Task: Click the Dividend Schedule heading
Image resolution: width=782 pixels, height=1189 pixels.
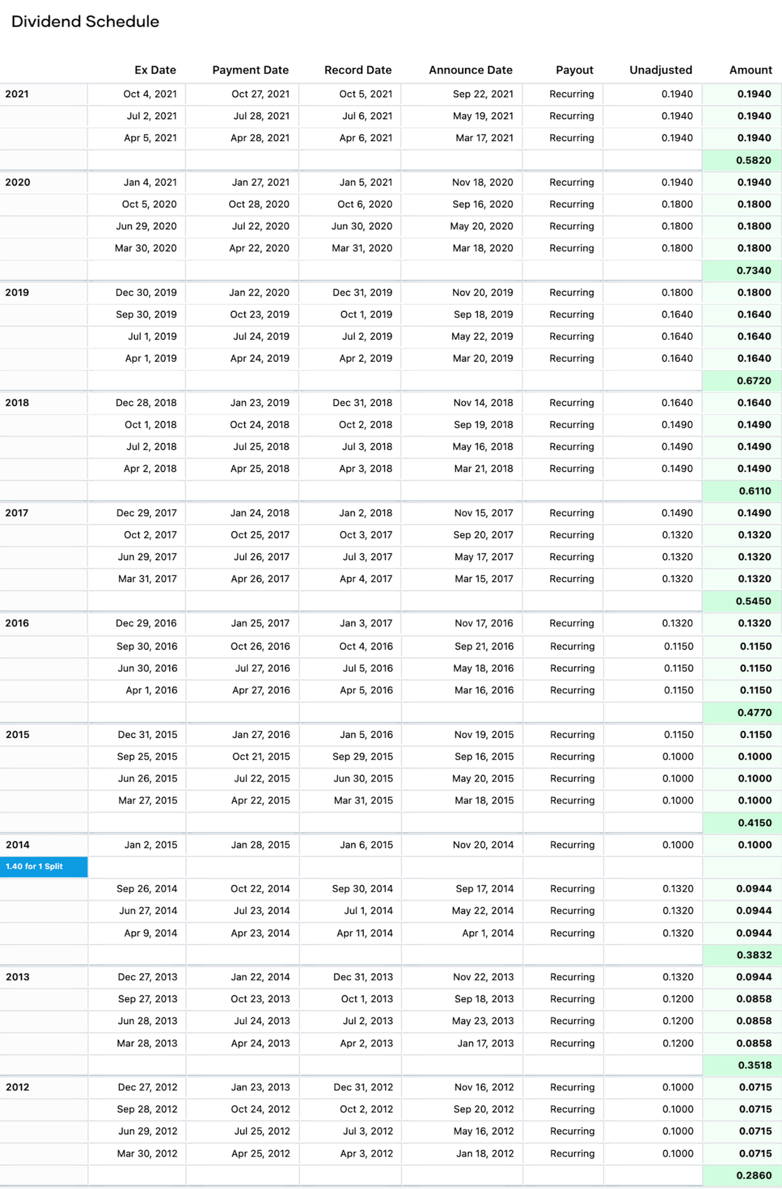Action: [85, 21]
